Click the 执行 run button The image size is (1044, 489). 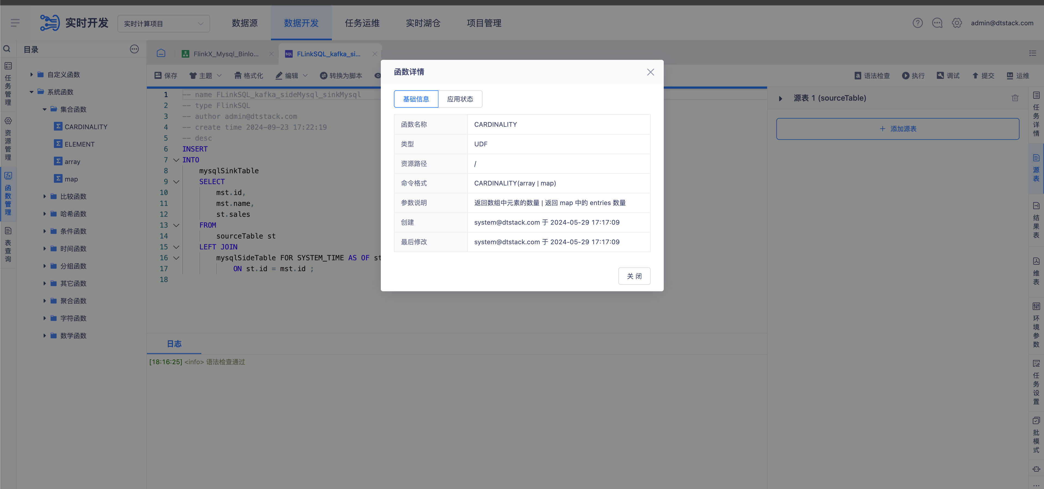(913, 76)
